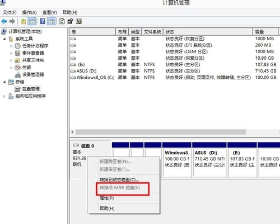Open the 查看(V) menu
280x224 pixels.
pos(49,12)
